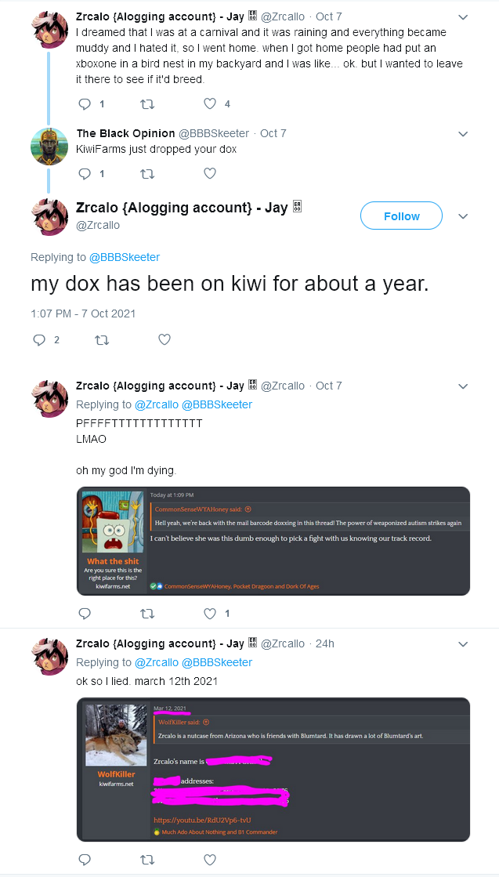Screen dimensions: 499x877
Task: Follow the Zrcalo account
Action: [401, 216]
